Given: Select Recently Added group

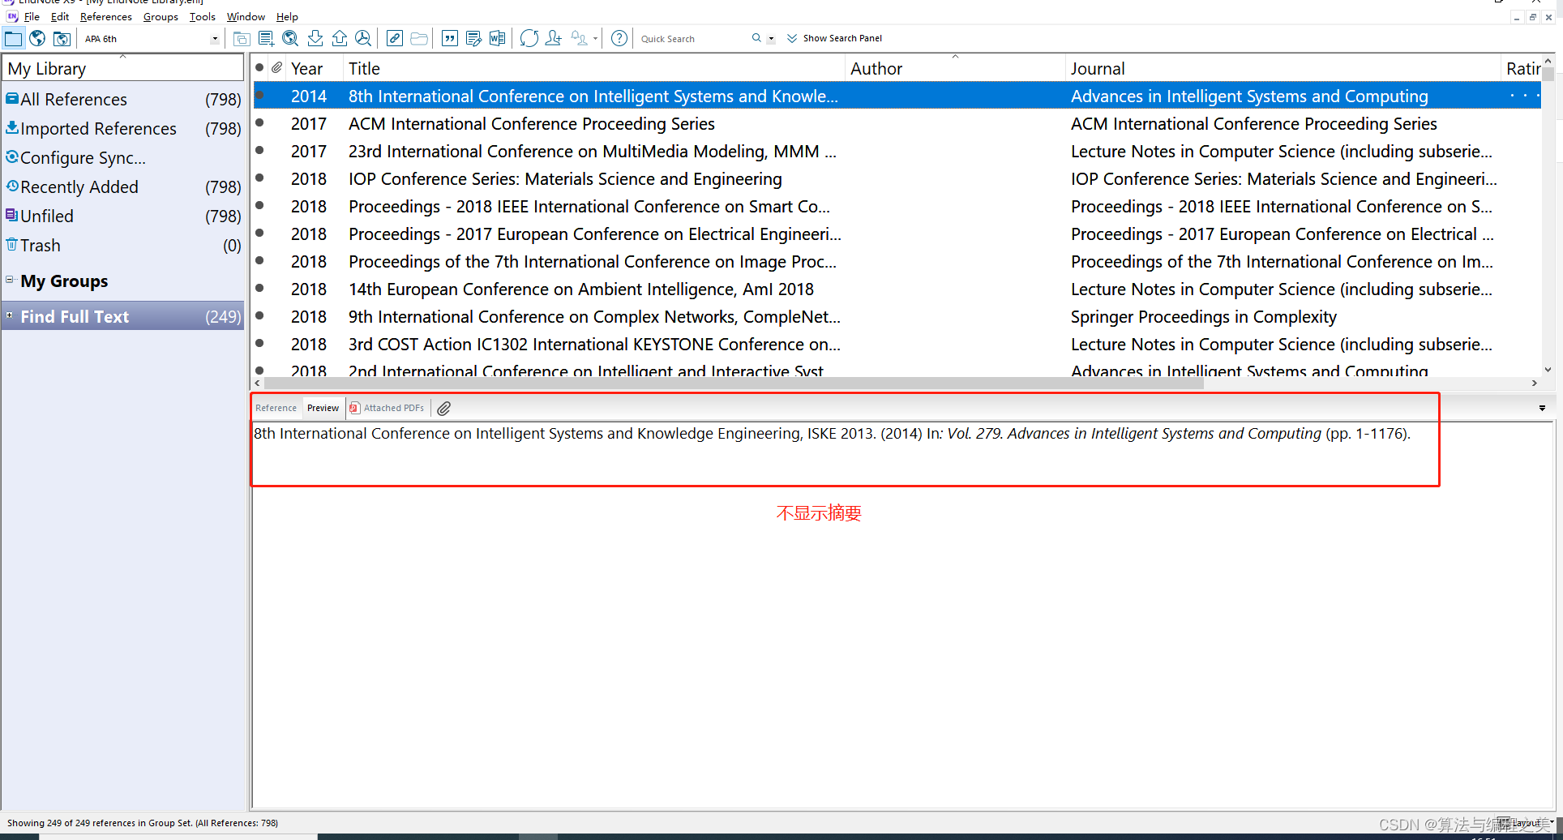Looking at the screenshot, I should (123, 186).
